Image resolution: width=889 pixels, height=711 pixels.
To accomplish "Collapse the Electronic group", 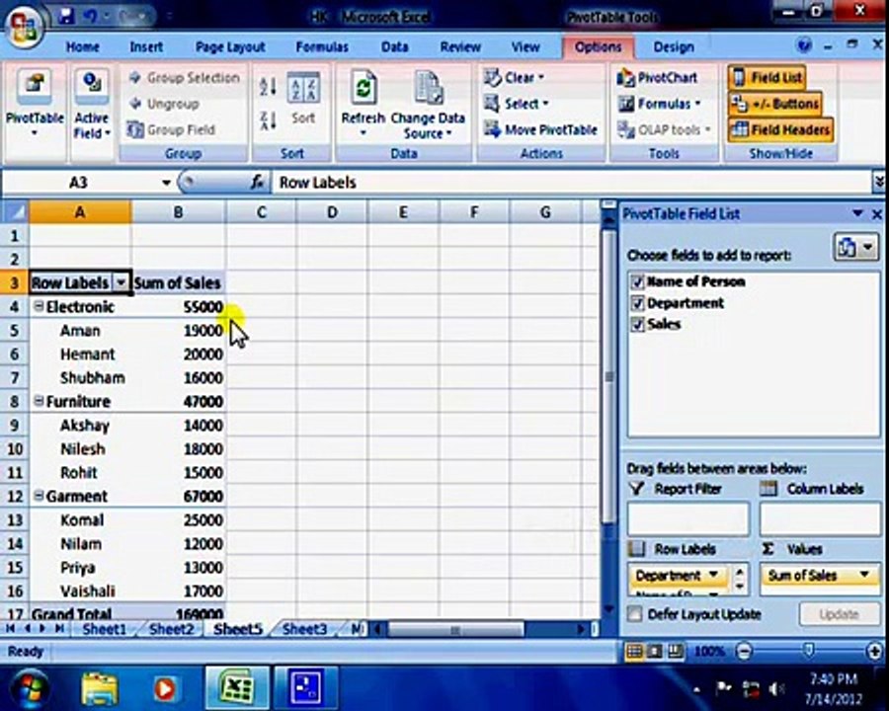I will click(39, 306).
